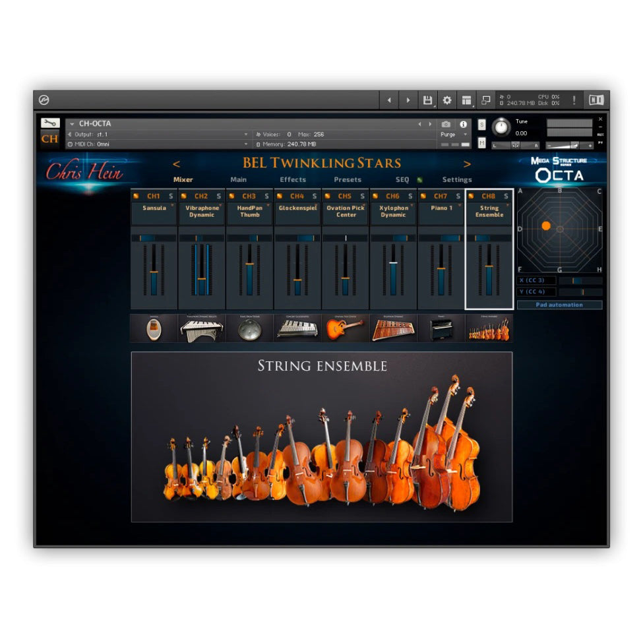Open the Purge menu
The width and height of the screenshot is (643, 643).
(x=454, y=135)
